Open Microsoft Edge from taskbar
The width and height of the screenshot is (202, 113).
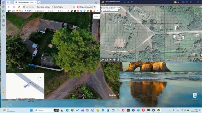pyautogui.click(x=67, y=110)
